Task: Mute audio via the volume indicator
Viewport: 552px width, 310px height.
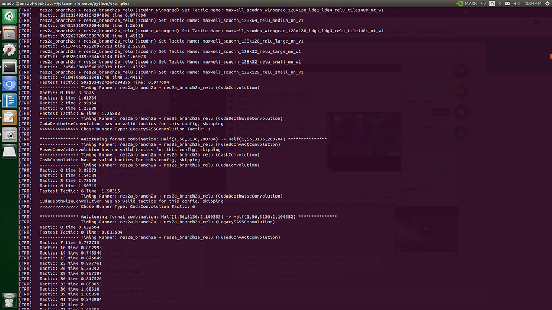Action: 517,4
